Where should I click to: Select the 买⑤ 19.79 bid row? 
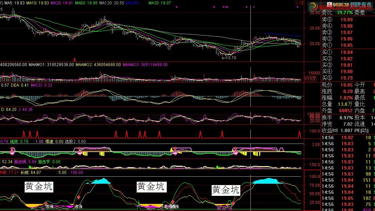coord(337,78)
